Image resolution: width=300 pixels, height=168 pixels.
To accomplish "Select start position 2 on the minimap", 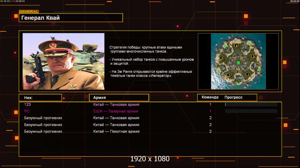I will point(229,75).
